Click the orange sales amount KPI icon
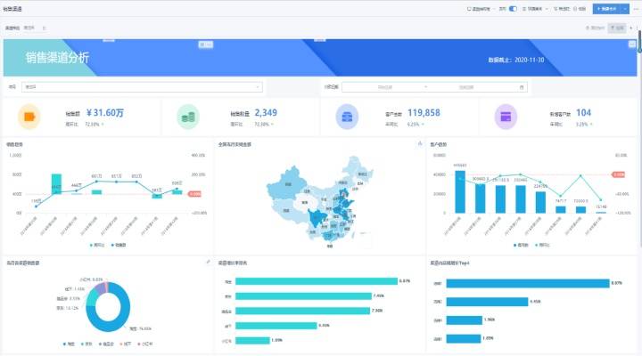This screenshot has width=642, height=356. pyautogui.click(x=29, y=117)
